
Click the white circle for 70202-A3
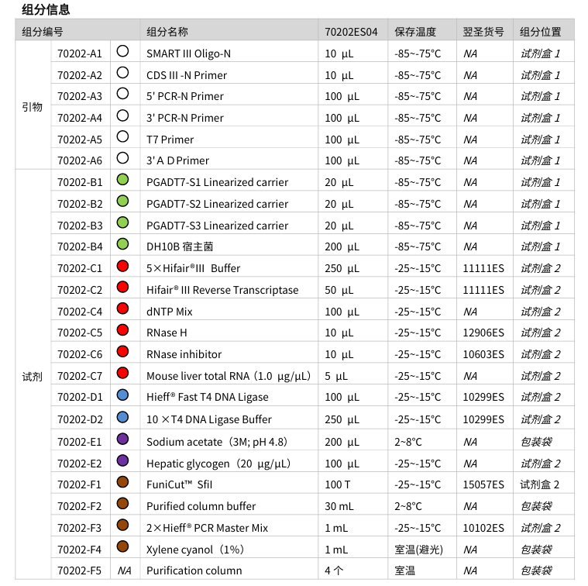[x=122, y=94]
